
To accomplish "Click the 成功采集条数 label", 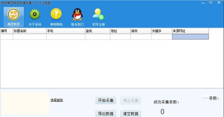I will (166, 102).
